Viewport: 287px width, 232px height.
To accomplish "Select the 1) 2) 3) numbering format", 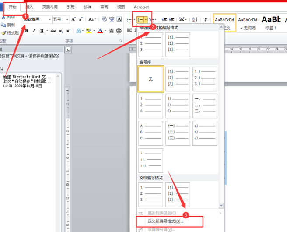I will pos(178,106).
